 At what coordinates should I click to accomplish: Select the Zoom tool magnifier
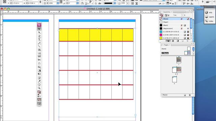39,88
